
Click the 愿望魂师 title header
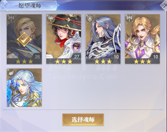tap(30, 5)
